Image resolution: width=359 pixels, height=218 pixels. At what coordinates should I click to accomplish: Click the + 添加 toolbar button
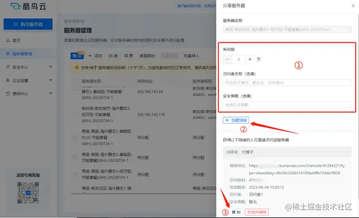click(95, 56)
